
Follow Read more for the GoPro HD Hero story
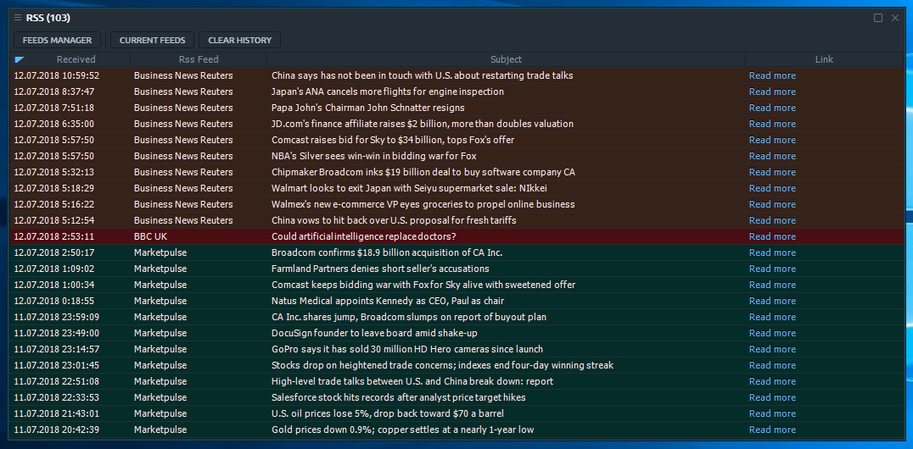[772, 349]
